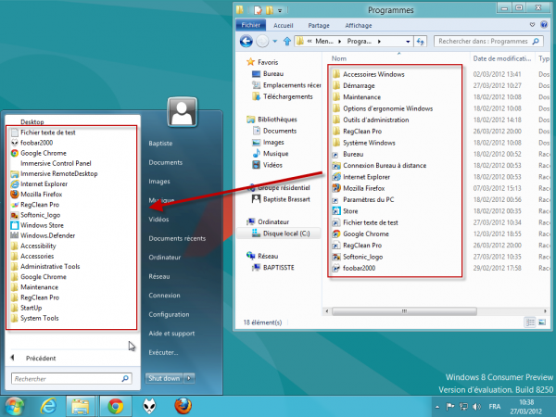
Task: Select Téléchargements under Favoris
Action: [283, 96]
